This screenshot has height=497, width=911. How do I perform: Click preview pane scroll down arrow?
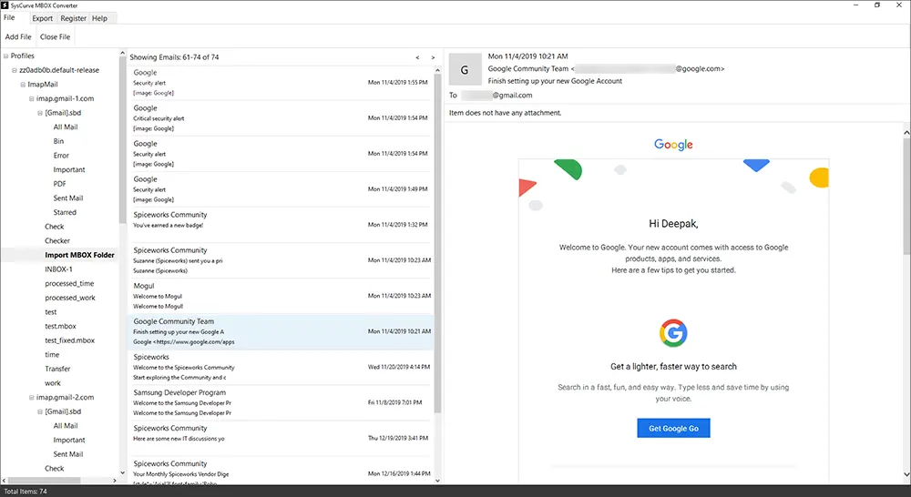point(907,474)
